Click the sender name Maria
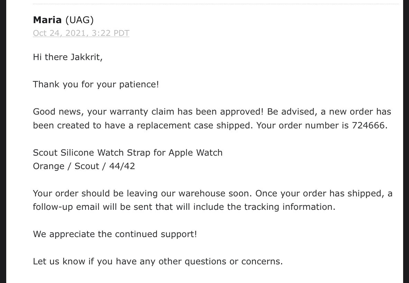409x283 pixels. (47, 20)
